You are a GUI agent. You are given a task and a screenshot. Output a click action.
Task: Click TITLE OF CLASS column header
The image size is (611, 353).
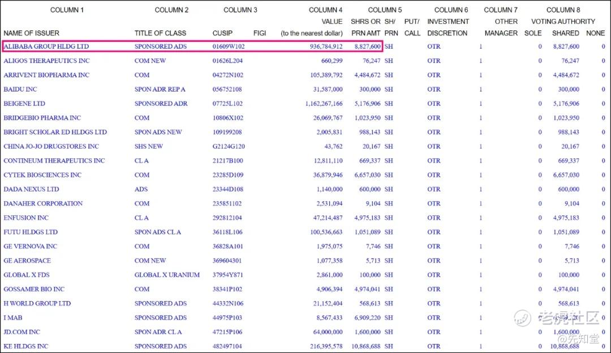160,33
